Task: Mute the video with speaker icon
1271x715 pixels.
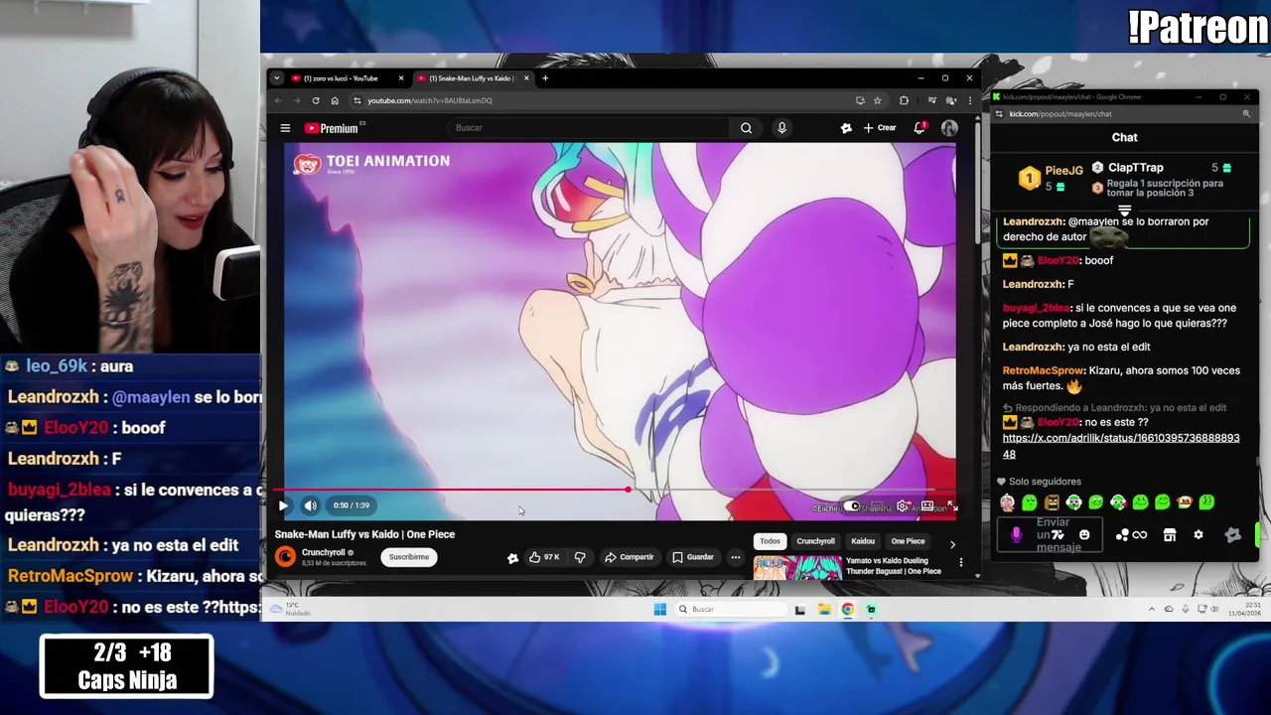Action: coord(311,505)
